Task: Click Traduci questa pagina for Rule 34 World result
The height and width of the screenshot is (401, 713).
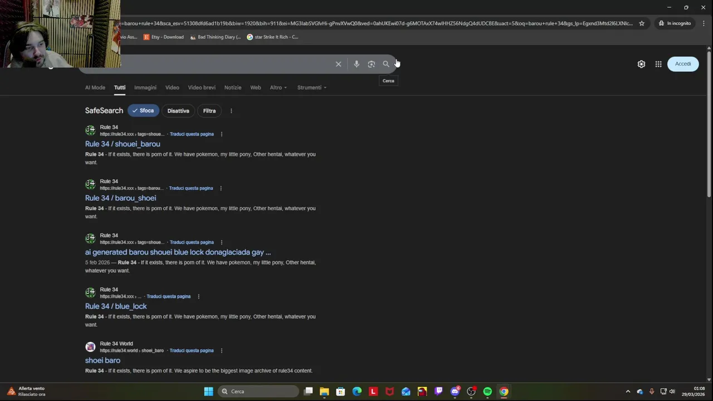Action: pyautogui.click(x=192, y=350)
